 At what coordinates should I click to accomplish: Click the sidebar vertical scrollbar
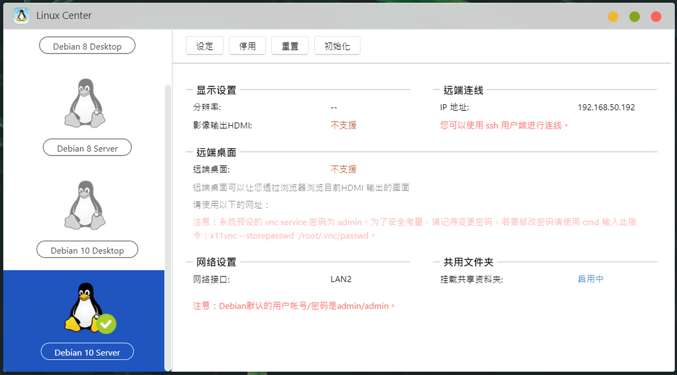click(x=168, y=227)
